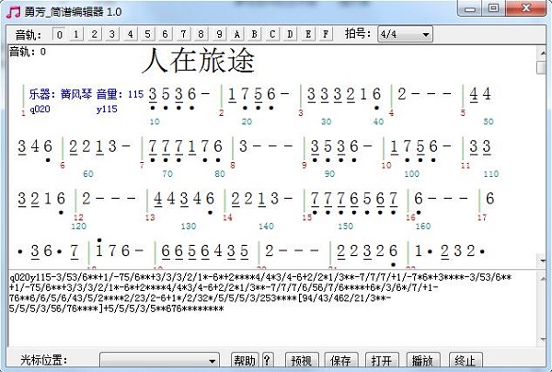The width and height of the screenshot is (552, 372).
Task: Click score view scrollbar down arrow
Action: click(542, 261)
